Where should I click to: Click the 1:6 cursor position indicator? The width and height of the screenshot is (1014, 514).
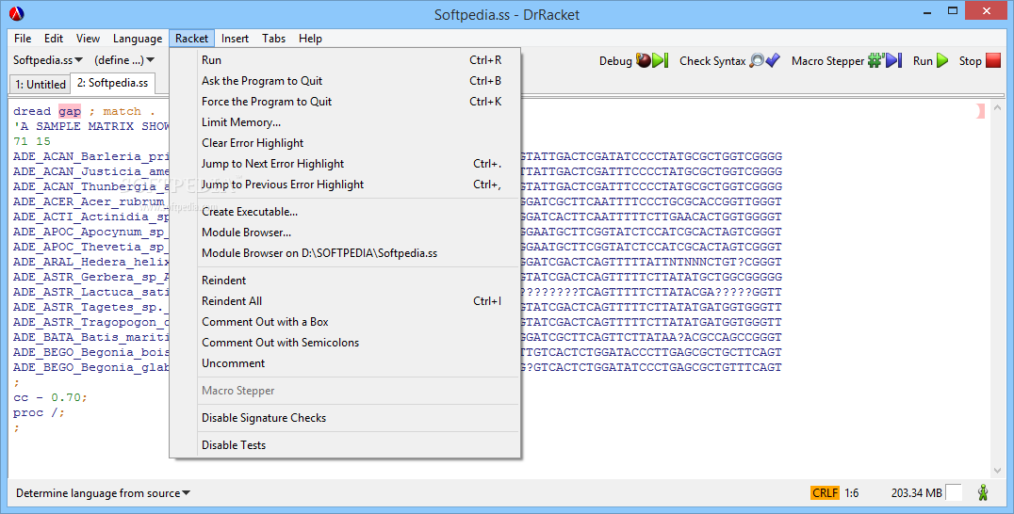852,492
